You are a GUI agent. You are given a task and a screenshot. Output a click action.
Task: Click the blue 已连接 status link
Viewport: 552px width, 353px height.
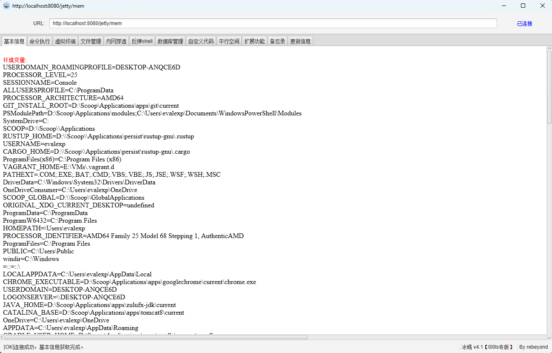click(x=524, y=23)
